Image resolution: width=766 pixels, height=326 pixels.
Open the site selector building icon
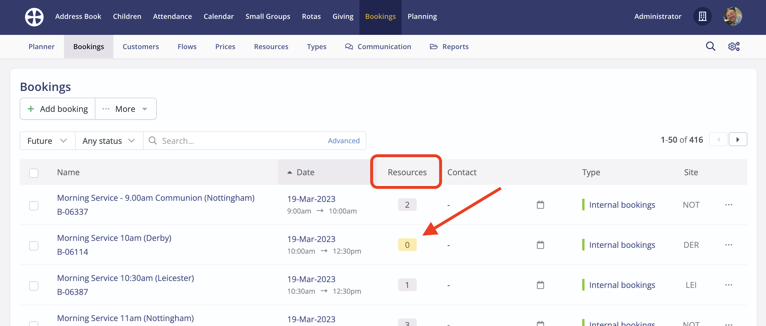[702, 17]
